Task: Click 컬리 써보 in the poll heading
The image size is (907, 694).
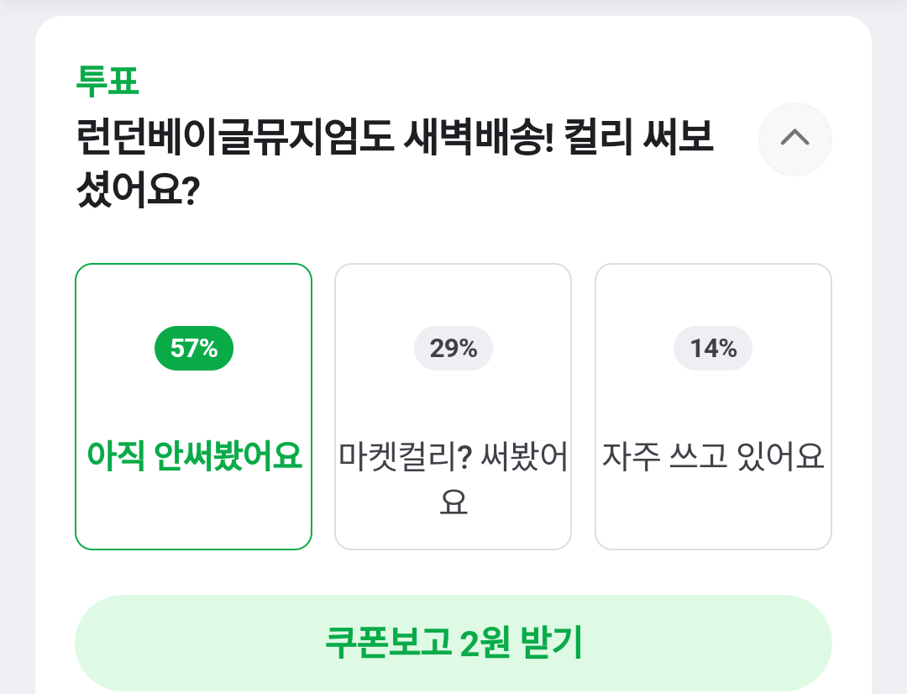Action: [x=640, y=138]
